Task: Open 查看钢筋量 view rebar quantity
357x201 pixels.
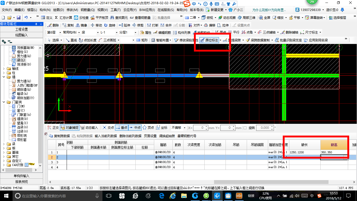Action: pos(140,18)
